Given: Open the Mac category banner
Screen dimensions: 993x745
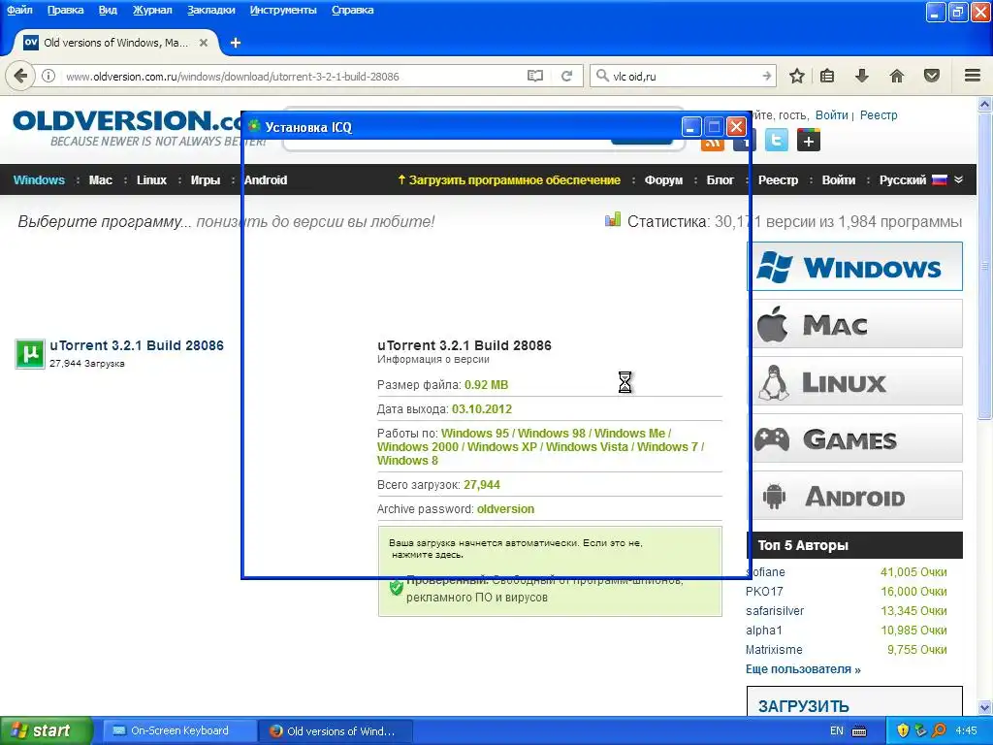Looking at the screenshot, I should pos(855,324).
